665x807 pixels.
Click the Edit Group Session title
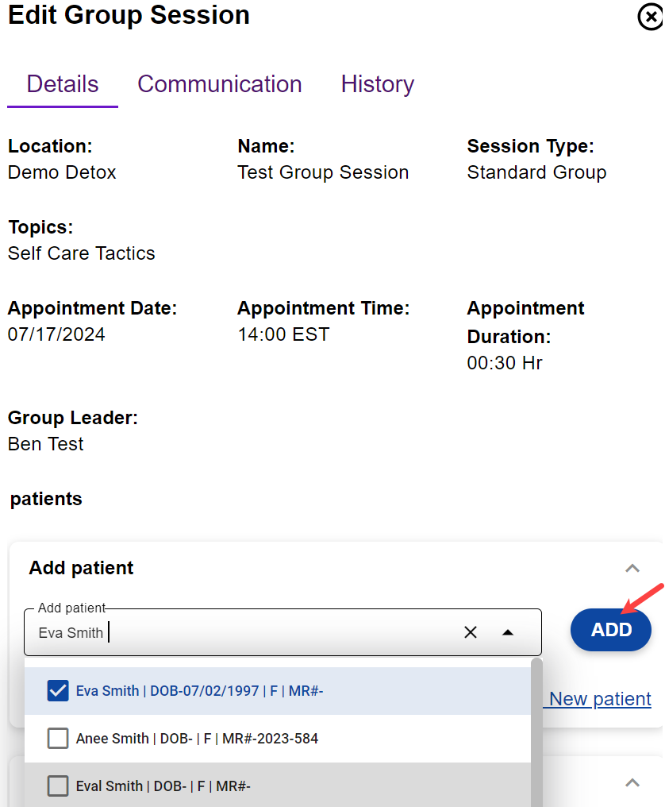pyautogui.click(x=129, y=14)
